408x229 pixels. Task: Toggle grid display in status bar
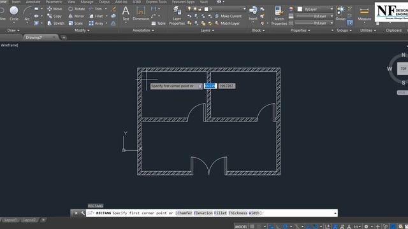click(x=252, y=226)
